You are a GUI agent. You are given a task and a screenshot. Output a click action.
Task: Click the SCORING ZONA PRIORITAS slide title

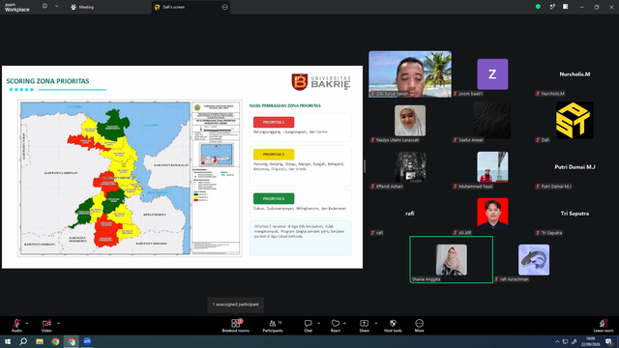point(47,81)
